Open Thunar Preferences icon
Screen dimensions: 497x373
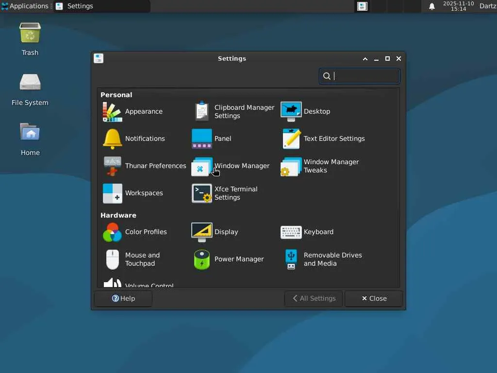(x=112, y=166)
